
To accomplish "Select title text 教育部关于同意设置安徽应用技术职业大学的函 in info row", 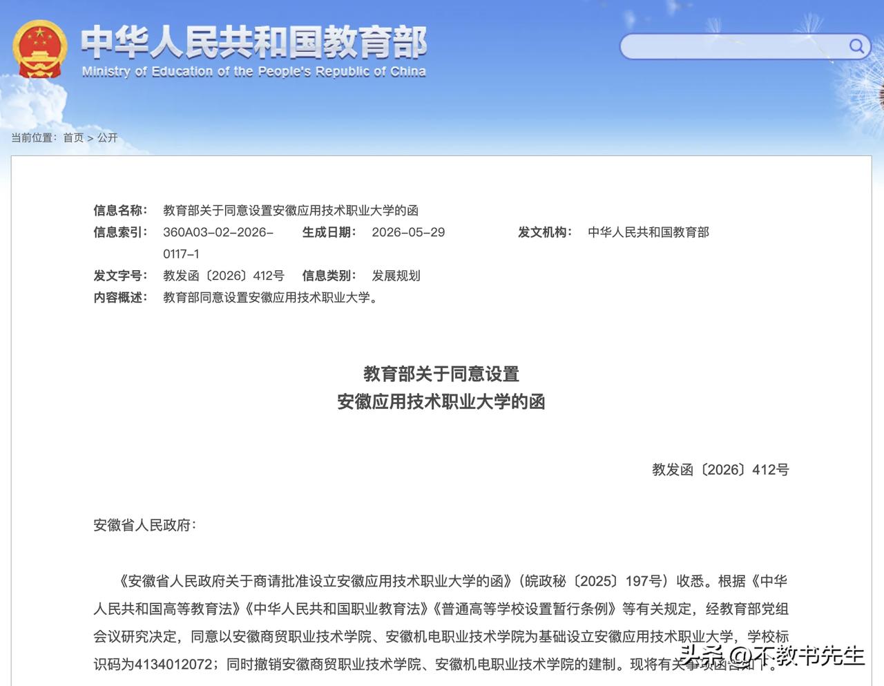I will click(291, 210).
